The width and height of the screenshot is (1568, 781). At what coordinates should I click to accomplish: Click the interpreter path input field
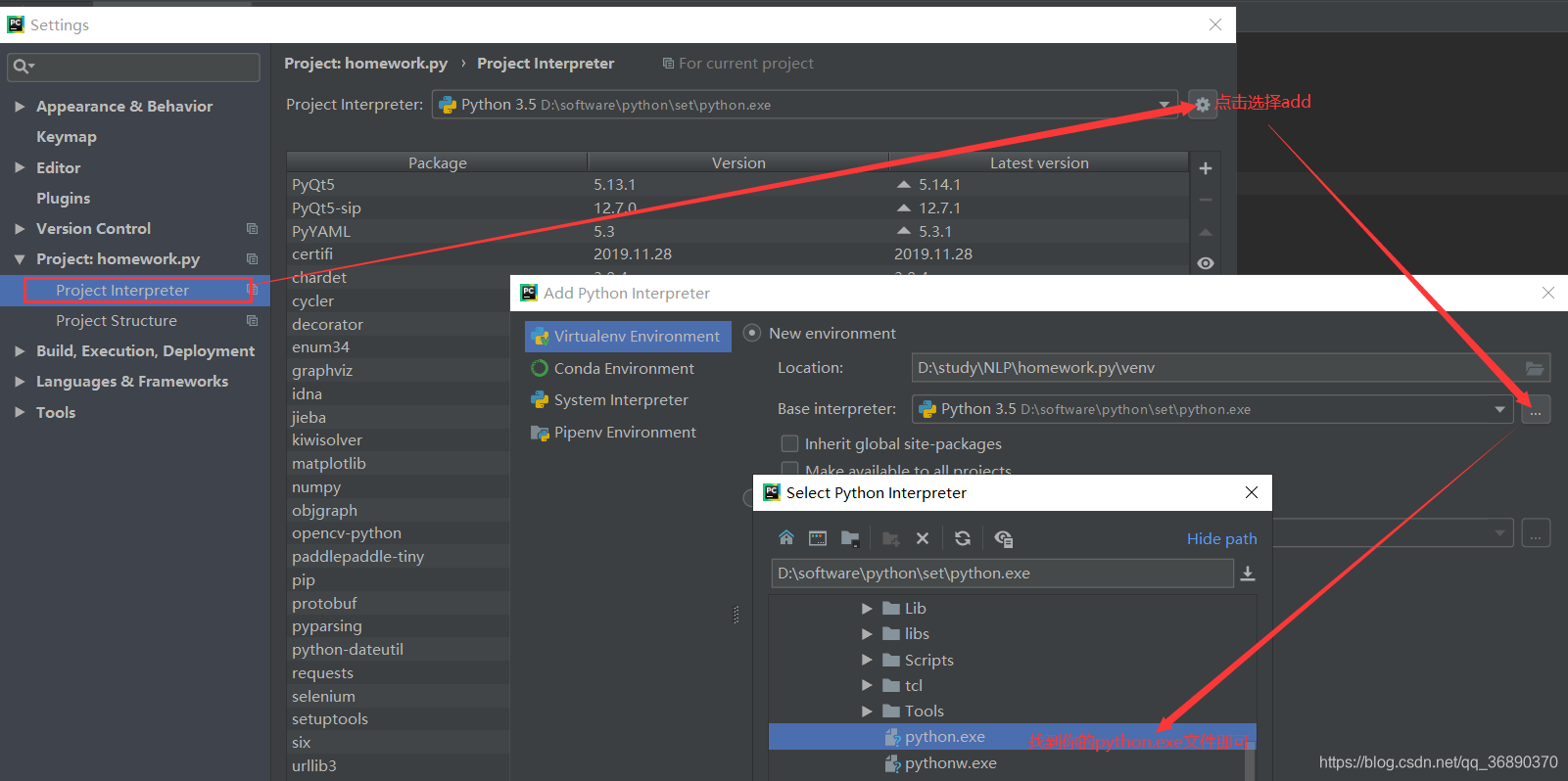tap(1002, 574)
